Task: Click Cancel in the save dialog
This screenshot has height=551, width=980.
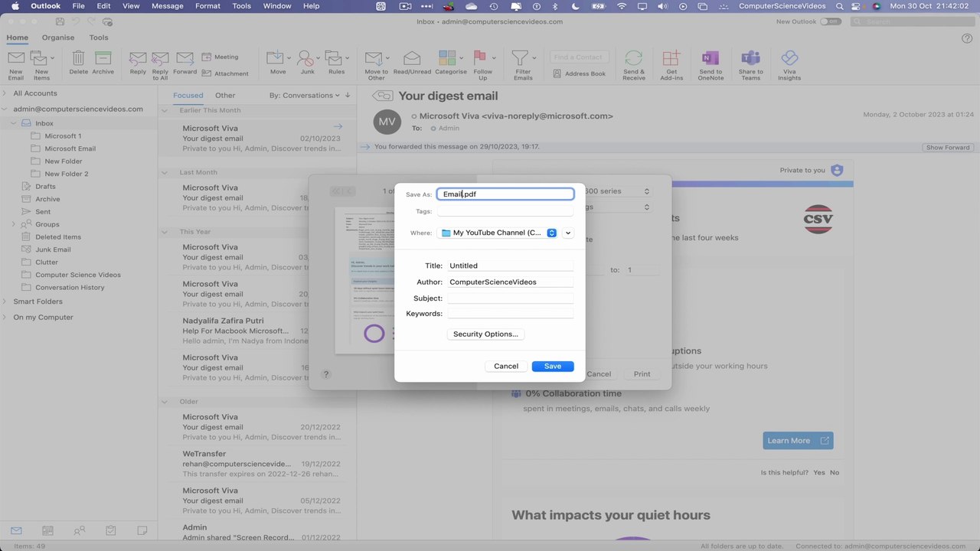Action: pos(506,367)
